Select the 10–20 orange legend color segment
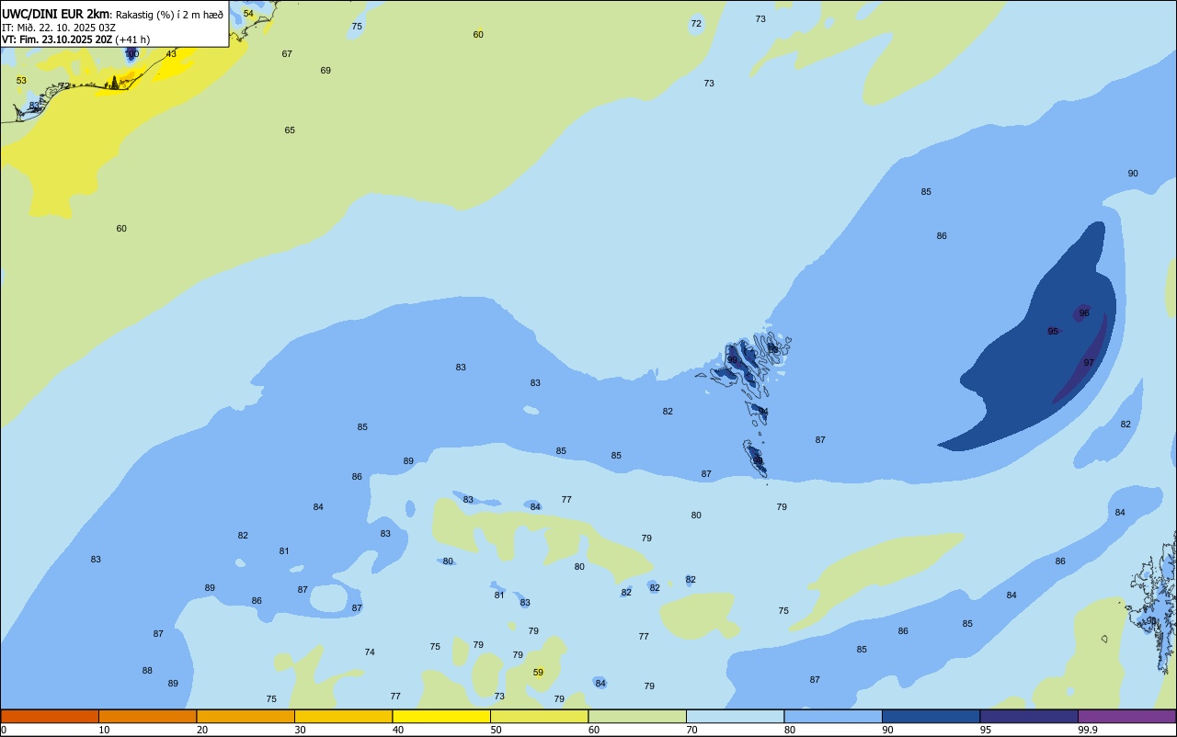The width and height of the screenshot is (1177, 737). [147, 716]
